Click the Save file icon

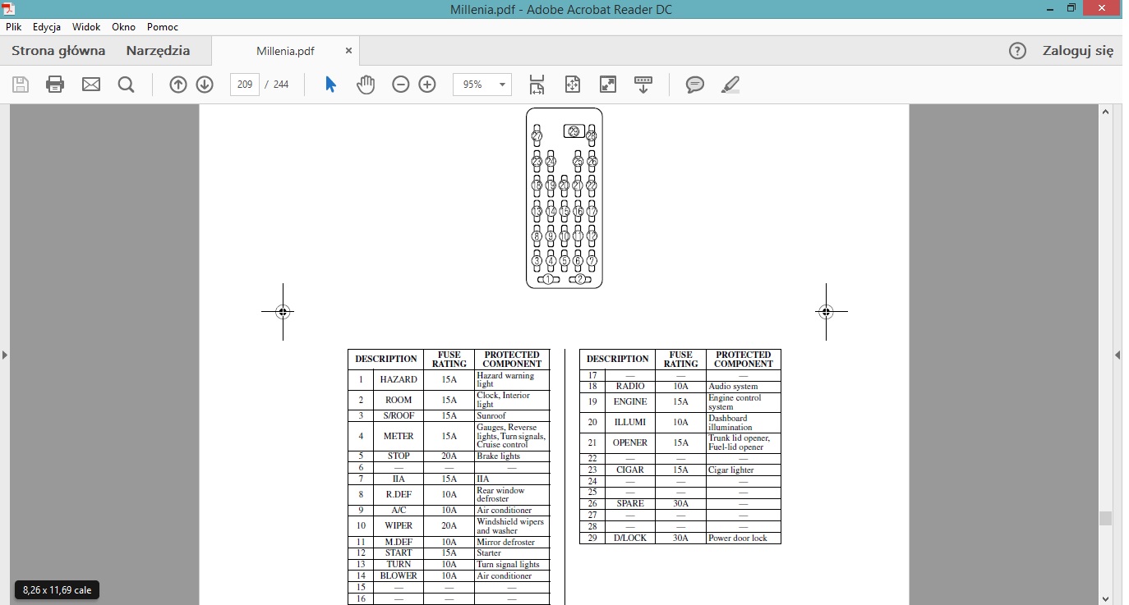21,85
